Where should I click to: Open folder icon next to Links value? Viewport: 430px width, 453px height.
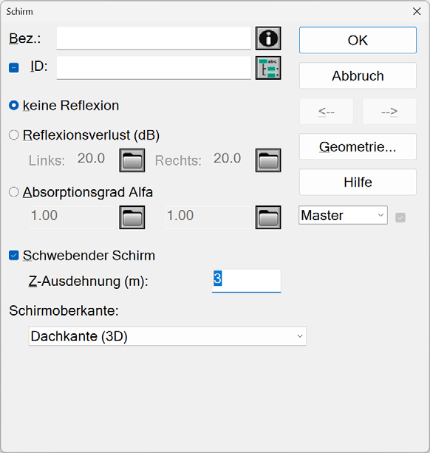[132, 160]
